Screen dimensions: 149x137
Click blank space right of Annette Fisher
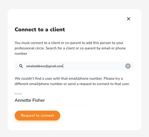[x=65, y=100]
